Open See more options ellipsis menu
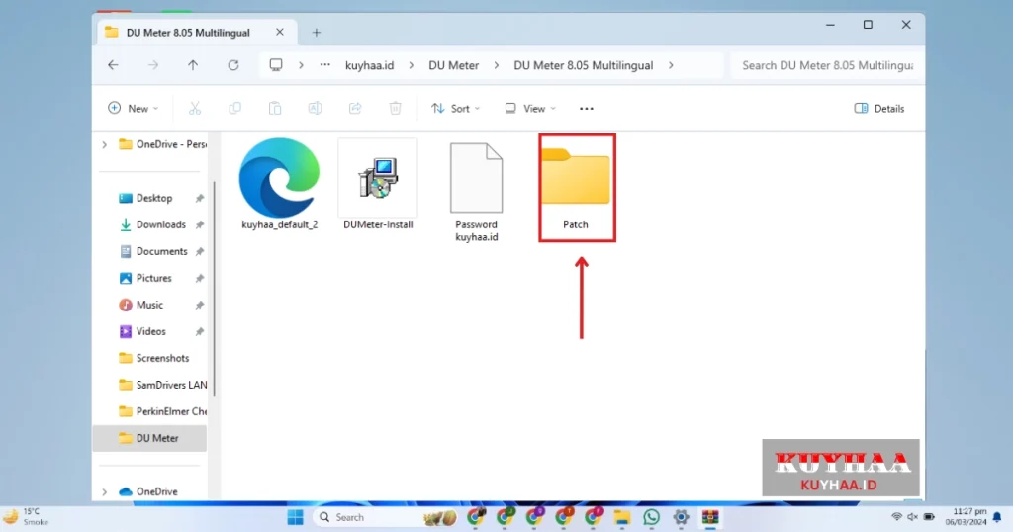The width and height of the screenshot is (1013, 532). [x=587, y=109]
